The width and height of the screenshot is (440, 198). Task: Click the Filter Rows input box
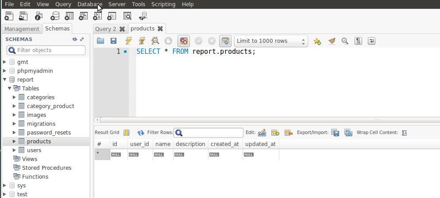coord(208,133)
